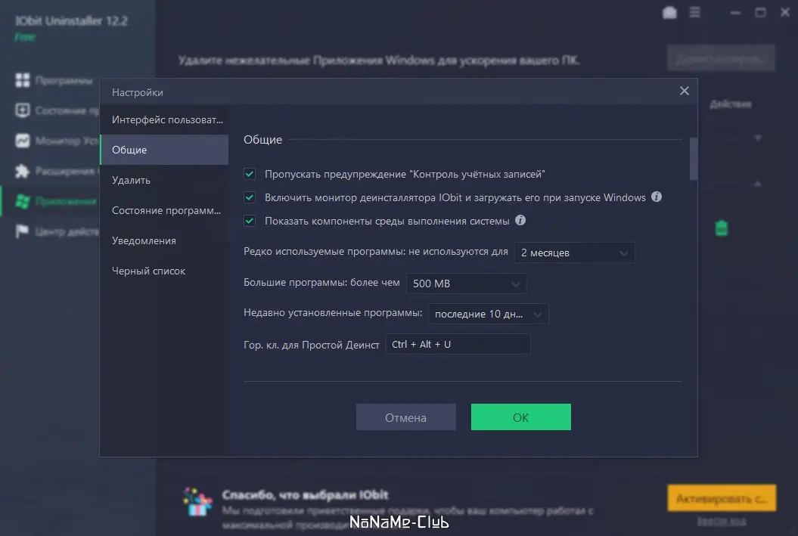Click the Центр действий flag icon
The image size is (798, 536).
point(23,231)
